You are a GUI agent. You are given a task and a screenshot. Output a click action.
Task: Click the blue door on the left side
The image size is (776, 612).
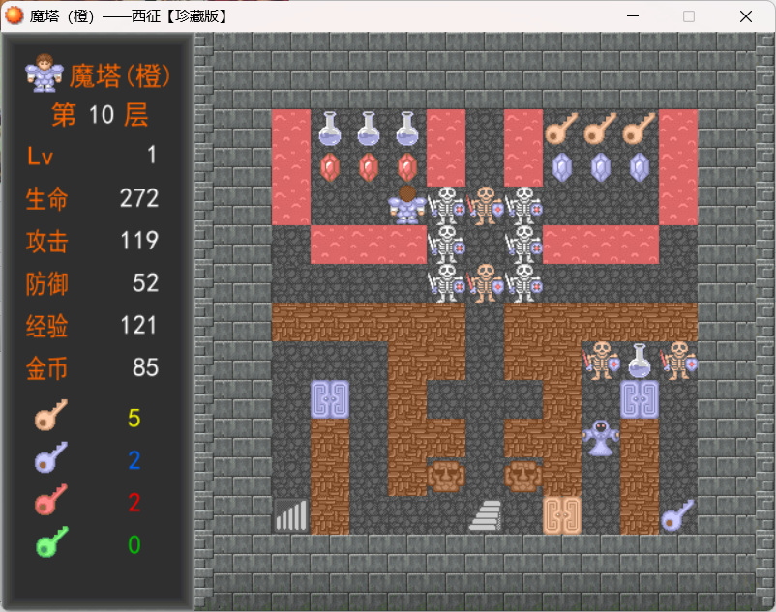[330, 399]
